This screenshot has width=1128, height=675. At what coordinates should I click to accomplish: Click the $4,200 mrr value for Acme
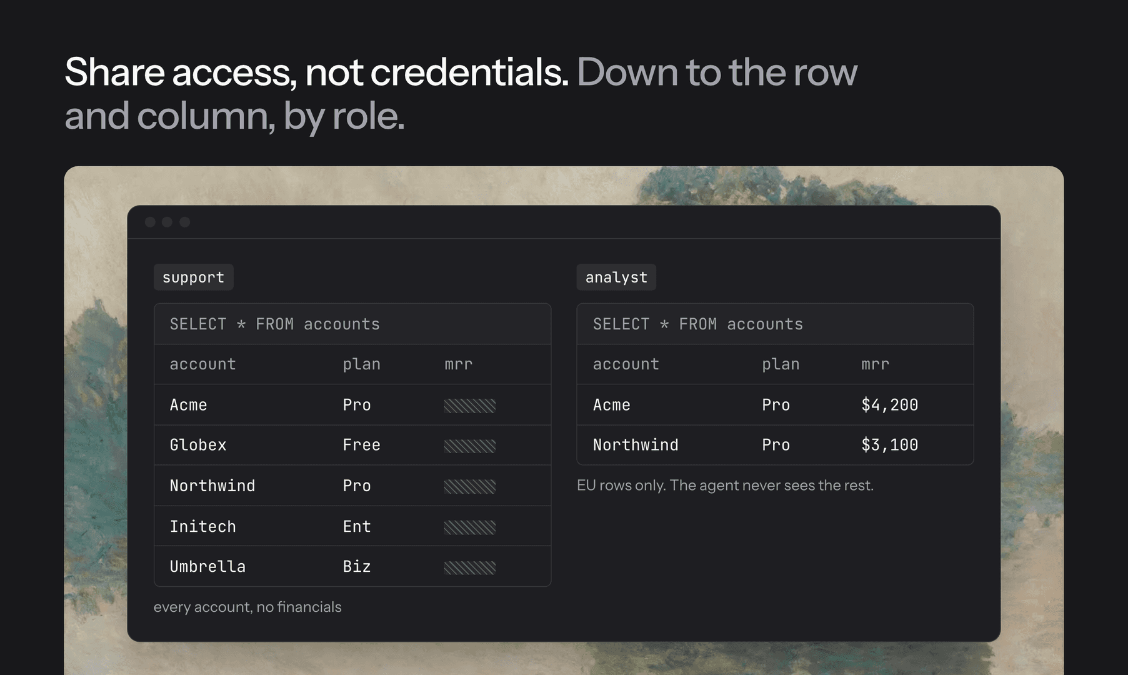click(x=890, y=405)
